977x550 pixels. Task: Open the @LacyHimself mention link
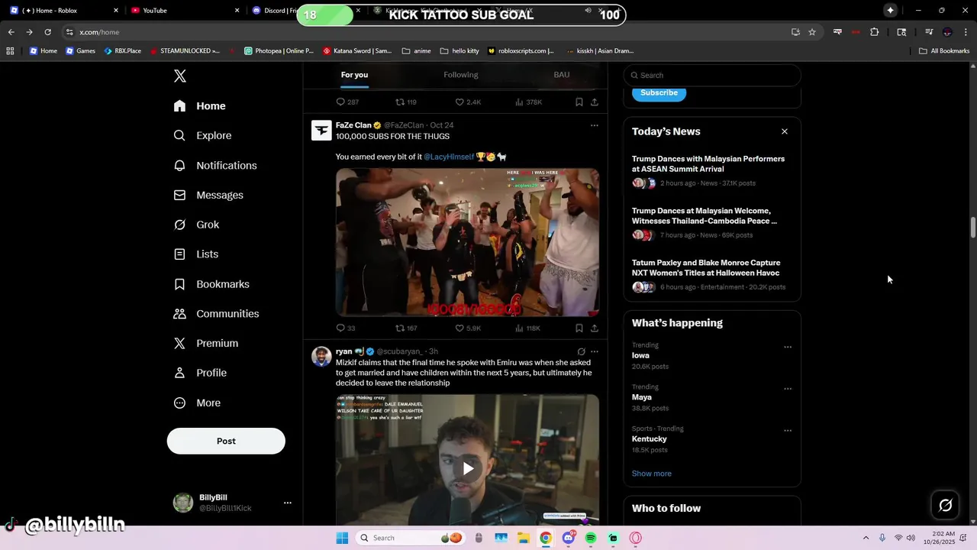(449, 157)
